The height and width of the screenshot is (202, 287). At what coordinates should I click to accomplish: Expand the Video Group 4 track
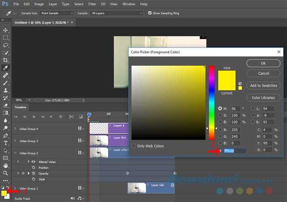point(15,128)
